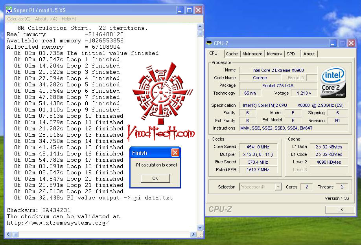Image resolution: width=361 pixels, height=245 pixels.
Task: Click the Intel Core 2 Extreme logo
Action: (333, 82)
